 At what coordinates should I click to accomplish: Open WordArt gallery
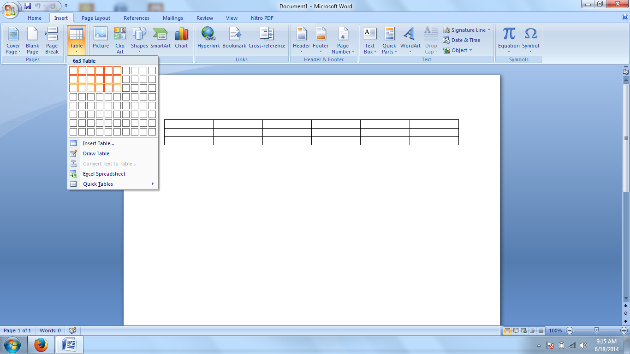pos(410,41)
